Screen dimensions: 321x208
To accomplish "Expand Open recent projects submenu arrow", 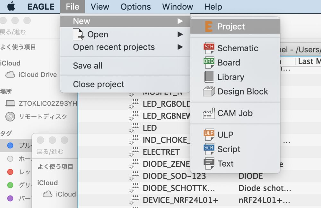I will pyautogui.click(x=180, y=47).
